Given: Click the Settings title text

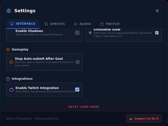Looking at the screenshot, I should click(25, 11).
